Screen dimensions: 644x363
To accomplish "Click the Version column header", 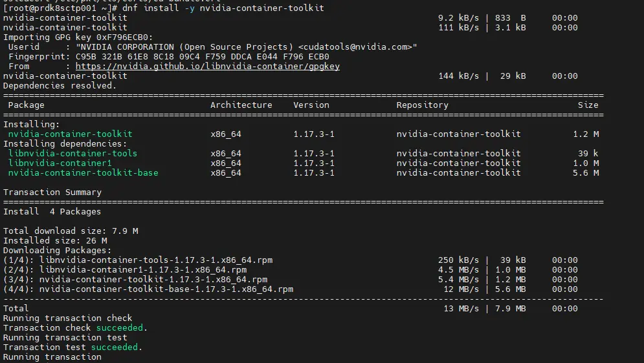I will tap(311, 105).
